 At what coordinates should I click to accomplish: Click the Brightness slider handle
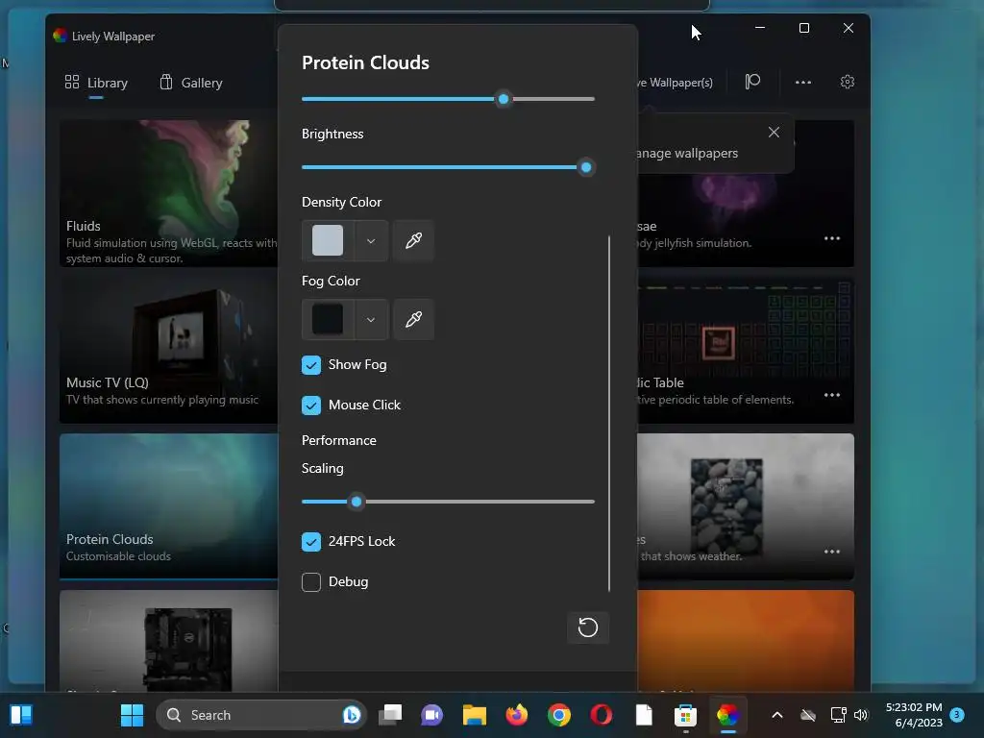tap(586, 167)
